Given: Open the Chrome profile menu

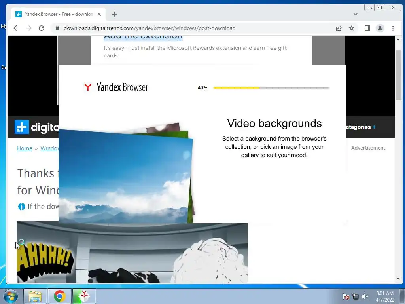Looking at the screenshot, I should coord(380,28).
